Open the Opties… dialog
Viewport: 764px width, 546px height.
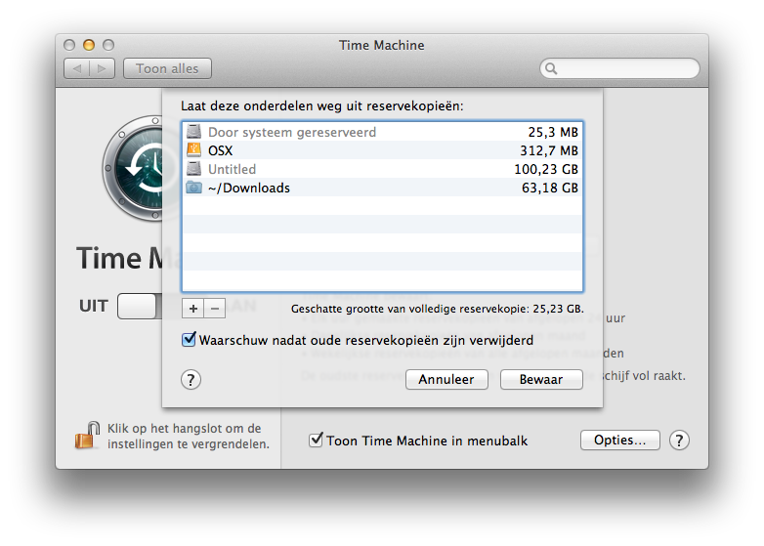click(x=619, y=441)
